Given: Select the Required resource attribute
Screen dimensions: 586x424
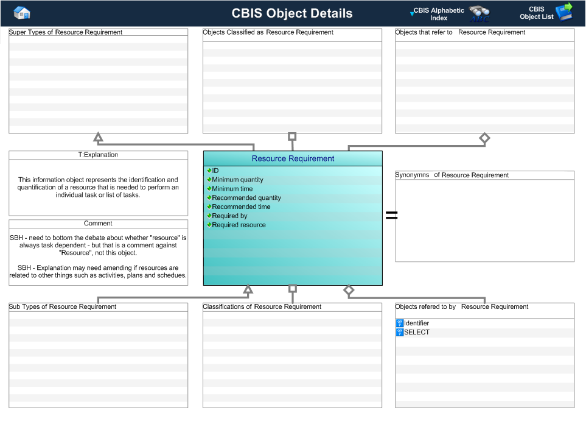Looking at the screenshot, I should tap(239, 225).
